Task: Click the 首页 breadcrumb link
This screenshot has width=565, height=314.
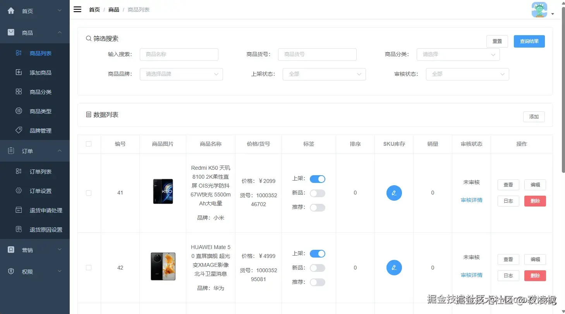Action: [x=94, y=10]
